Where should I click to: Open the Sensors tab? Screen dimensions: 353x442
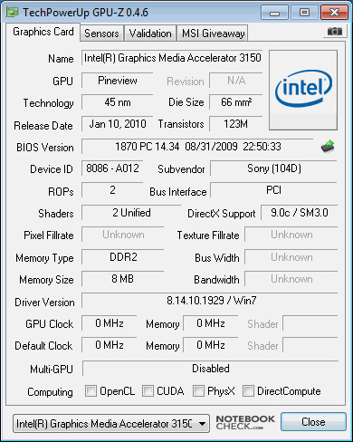point(101,34)
